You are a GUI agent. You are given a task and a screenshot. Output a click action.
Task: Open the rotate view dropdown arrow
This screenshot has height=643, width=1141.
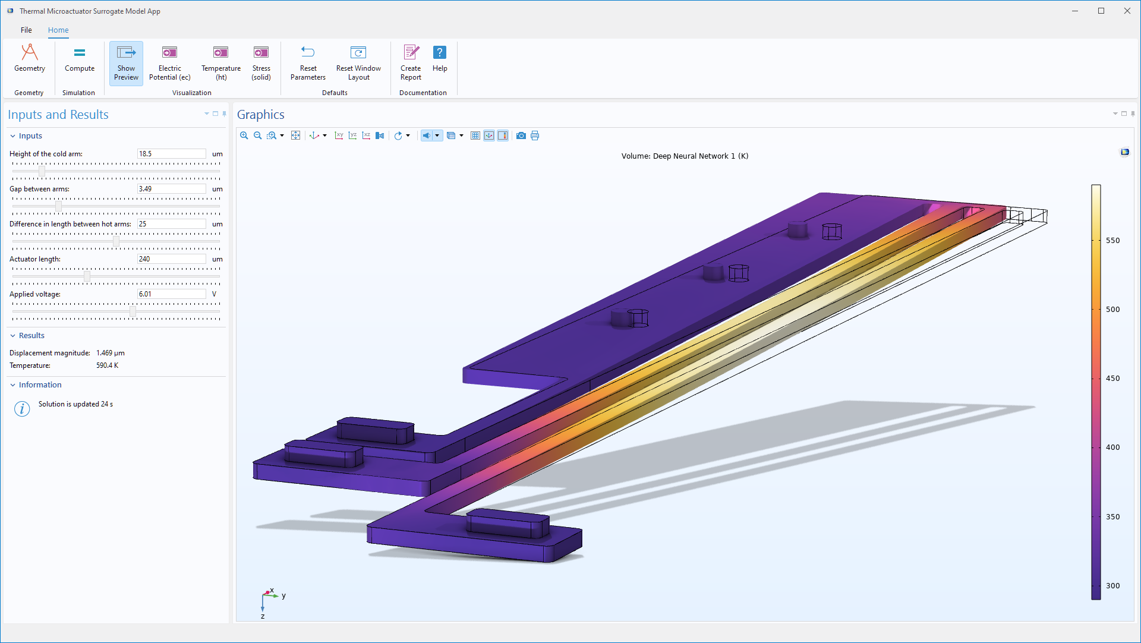pyautogui.click(x=408, y=135)
